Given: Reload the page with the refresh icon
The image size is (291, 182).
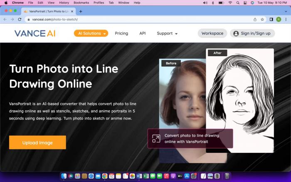Looking at the screenshot, I should 20,19.
